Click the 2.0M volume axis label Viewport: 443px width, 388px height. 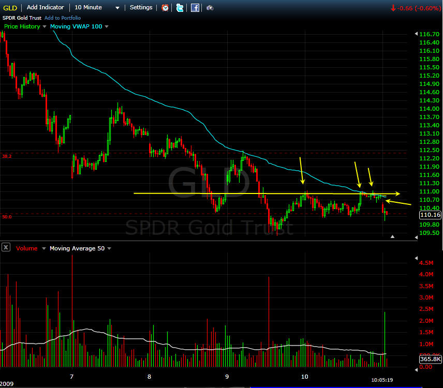426,321
